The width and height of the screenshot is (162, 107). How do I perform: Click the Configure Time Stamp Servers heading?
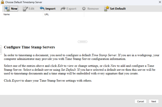pos(29,47)
